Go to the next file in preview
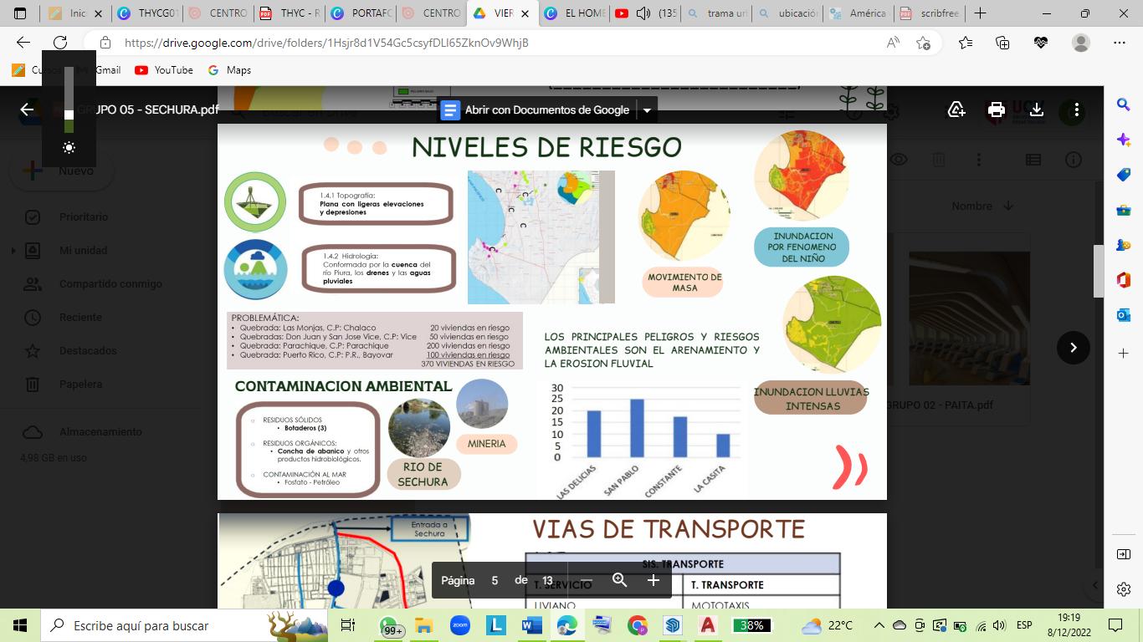This screenshot has width=1143, height=642. point(1074,348)
